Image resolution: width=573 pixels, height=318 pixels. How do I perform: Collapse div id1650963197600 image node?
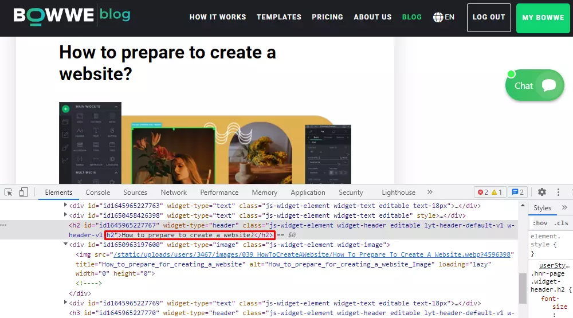click(65, 244)
